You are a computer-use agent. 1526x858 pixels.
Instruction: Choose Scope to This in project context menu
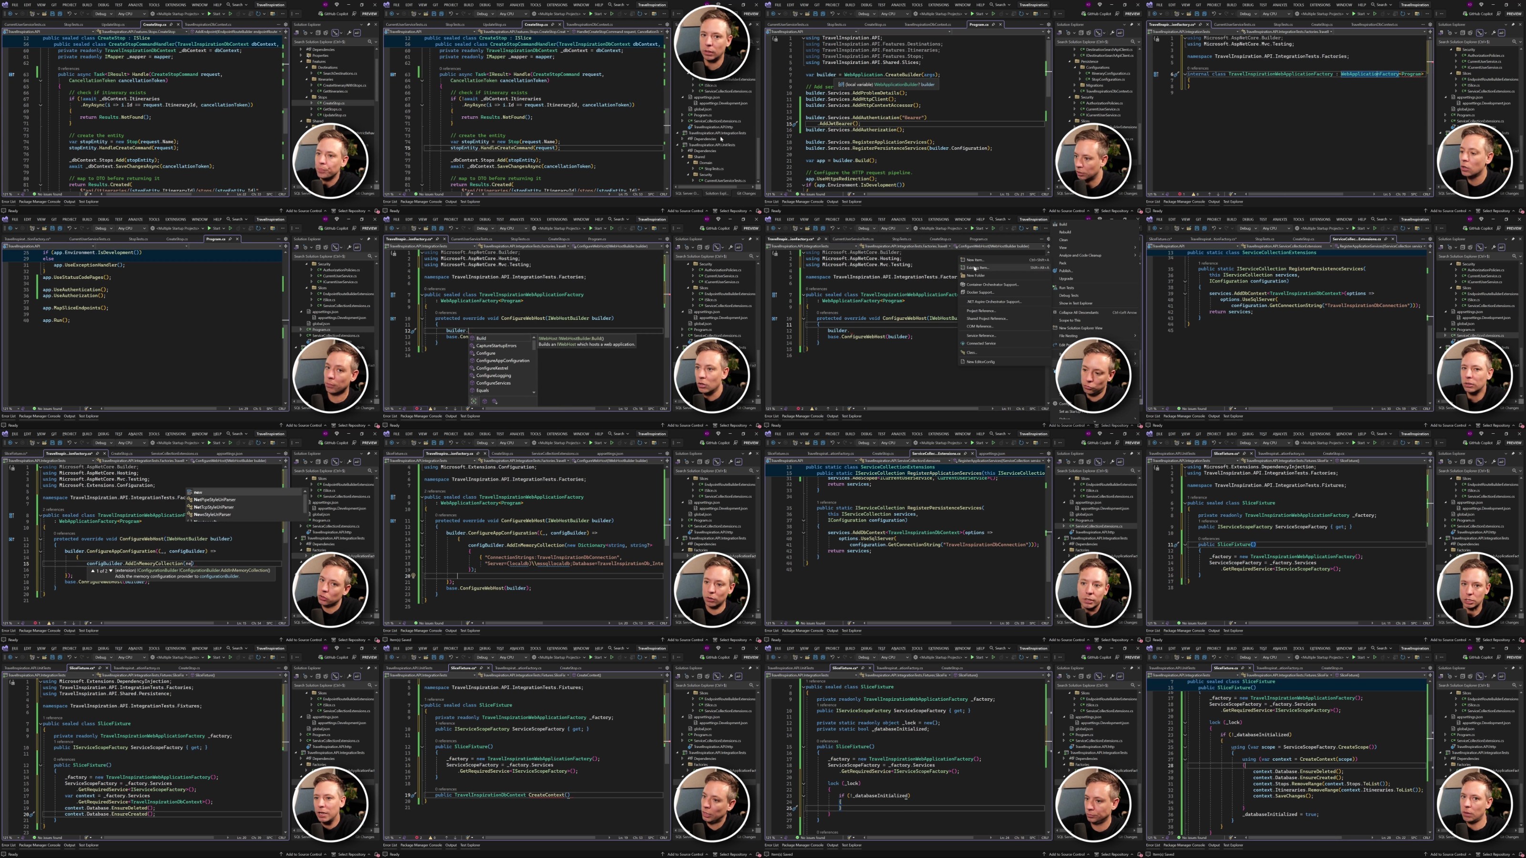tap(1070, 320)
